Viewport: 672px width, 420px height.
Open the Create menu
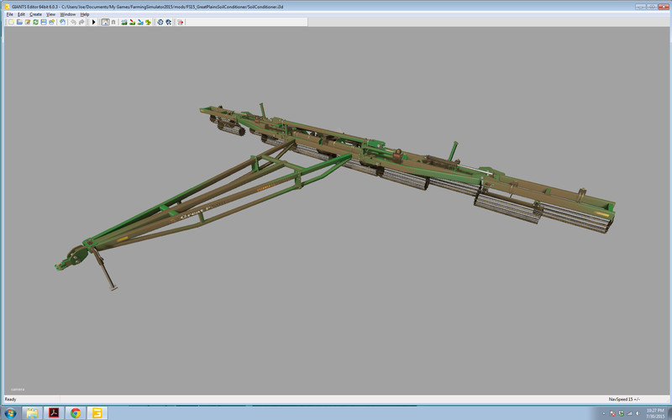click(35, 14)
